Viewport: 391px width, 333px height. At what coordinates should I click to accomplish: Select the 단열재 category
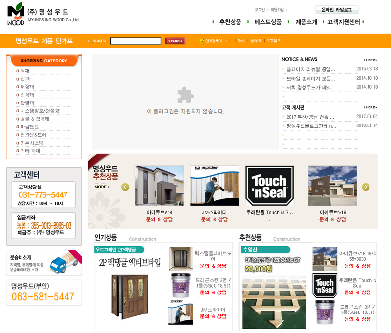pyautogui.click(x=27, y=103)
